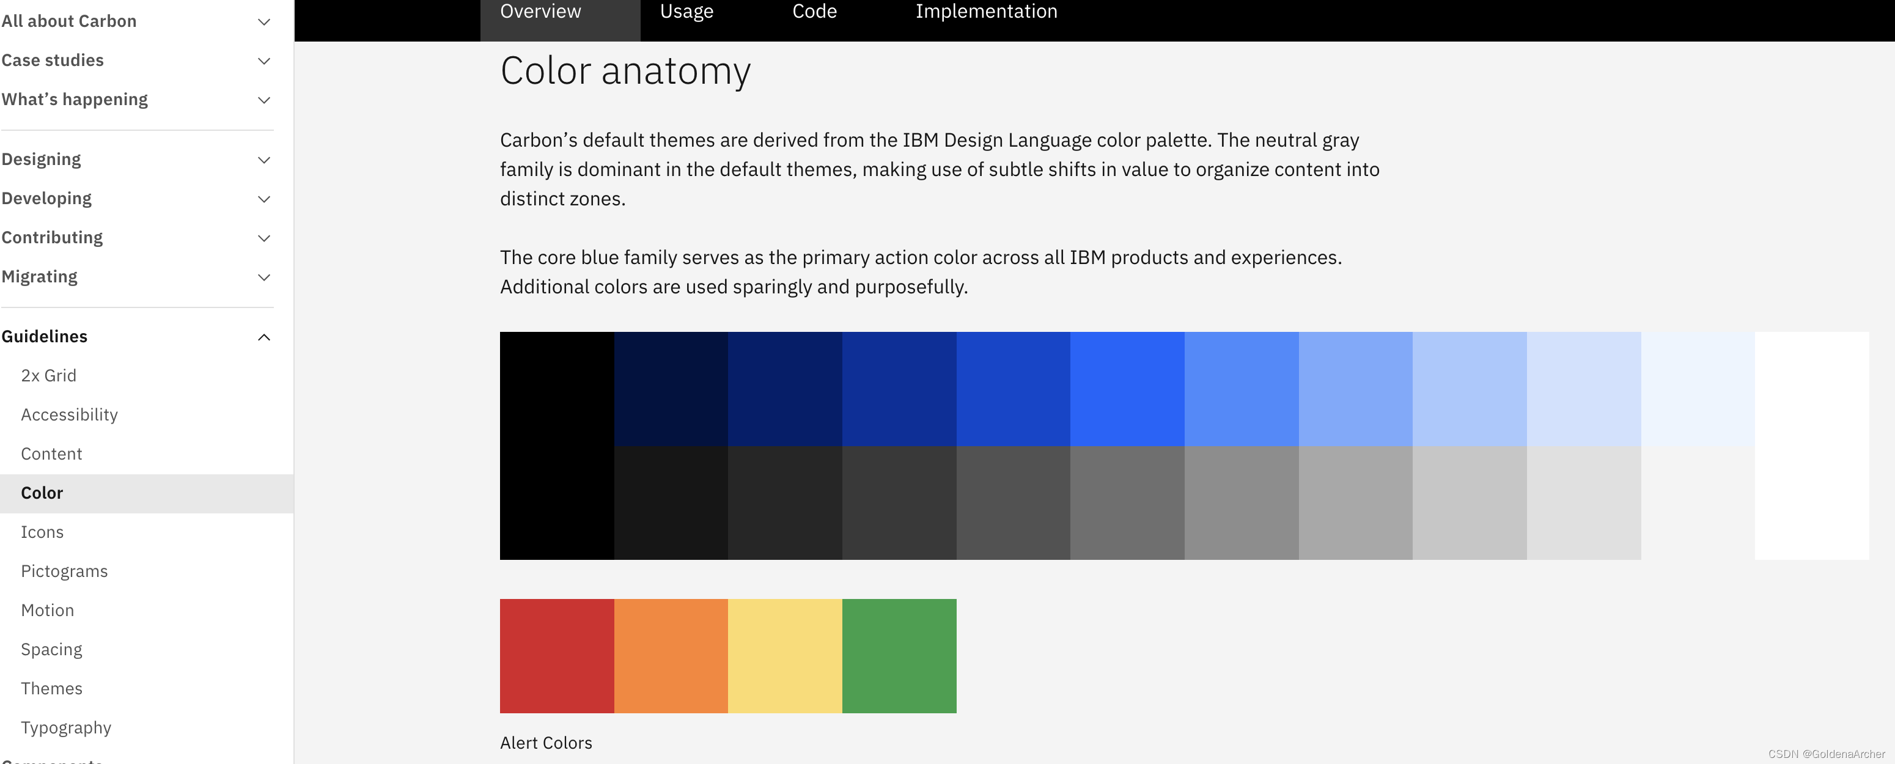Expand the All about Carbon section

137,21
